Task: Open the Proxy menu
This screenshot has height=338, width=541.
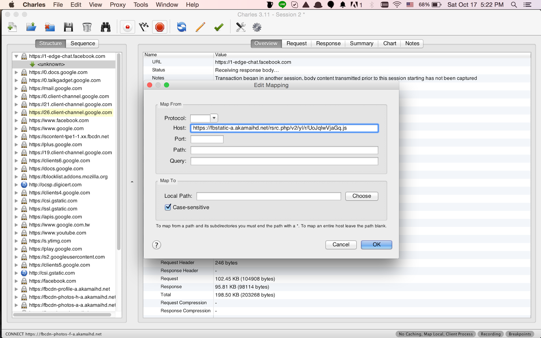Action: [x=118, y=5]
